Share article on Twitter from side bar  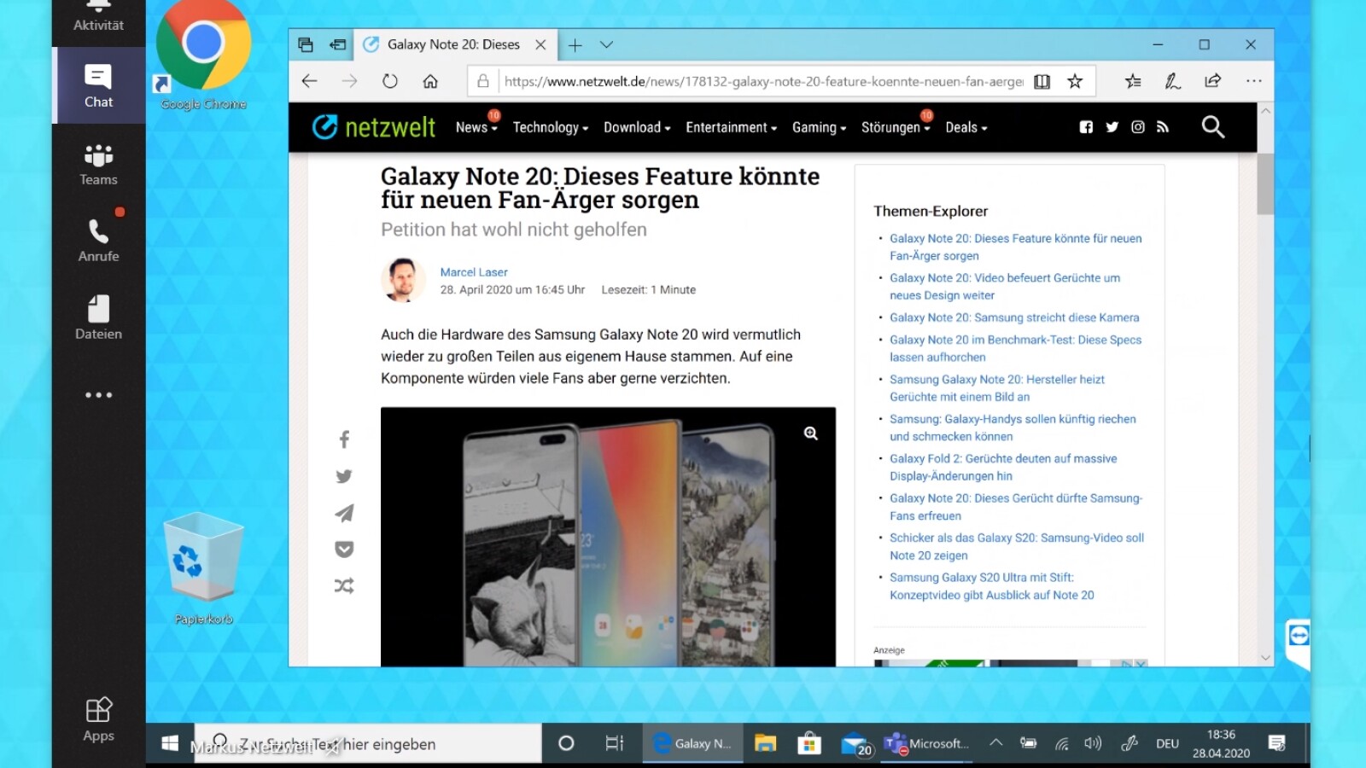[344, 476]
